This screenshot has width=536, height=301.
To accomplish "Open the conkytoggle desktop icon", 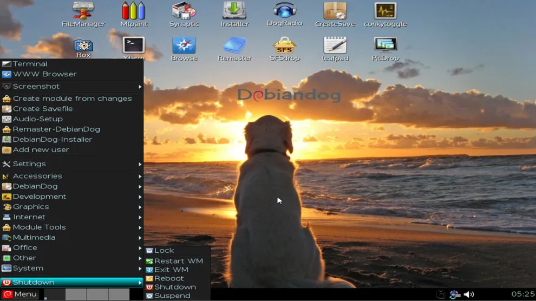I will click(x=385, y=11).
